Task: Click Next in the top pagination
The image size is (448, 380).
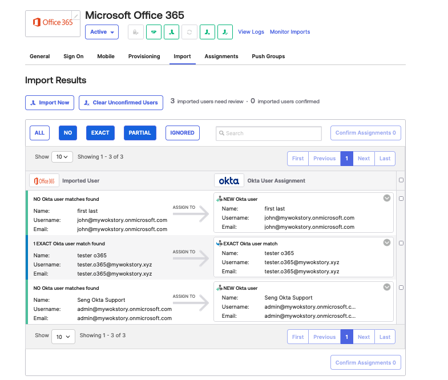Action: click(x=364, y=159)
